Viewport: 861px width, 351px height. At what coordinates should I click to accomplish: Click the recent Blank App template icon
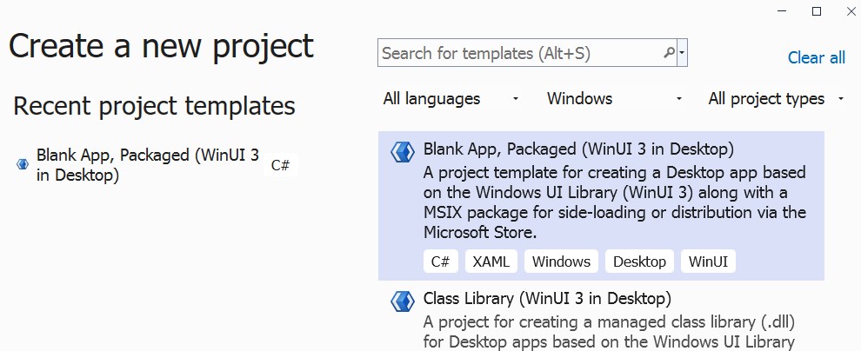tap(23, 163)
